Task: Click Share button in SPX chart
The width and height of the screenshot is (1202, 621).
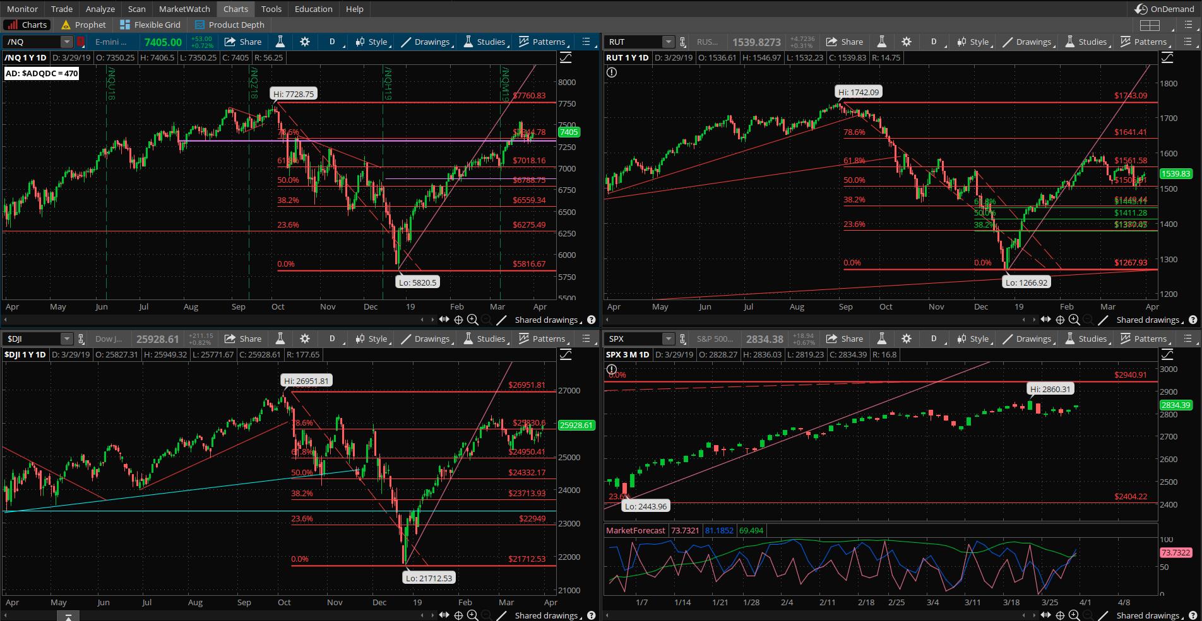Action: [x=845, y=339]
